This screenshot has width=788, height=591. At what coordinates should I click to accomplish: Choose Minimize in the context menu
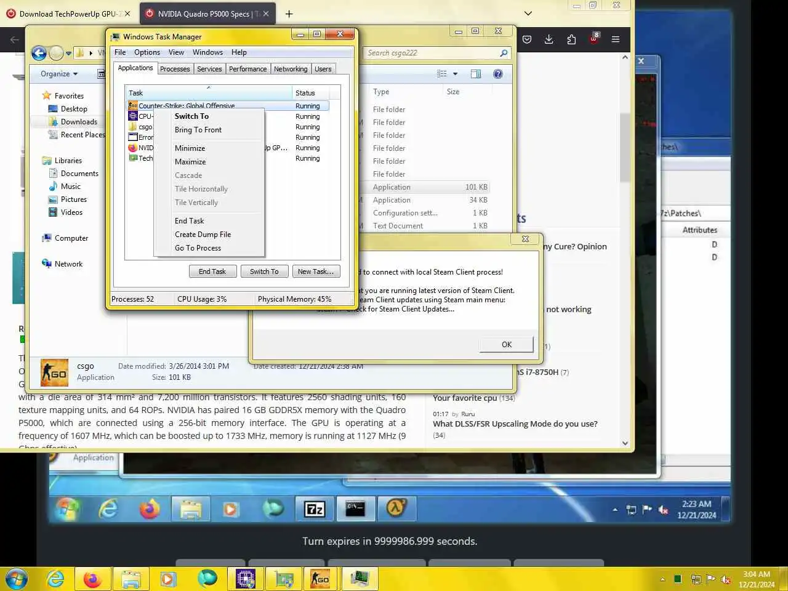(x=209, y=148)
